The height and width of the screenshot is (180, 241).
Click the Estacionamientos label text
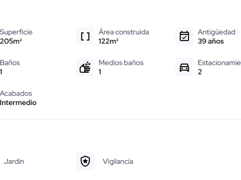click(x=219, y=63)
